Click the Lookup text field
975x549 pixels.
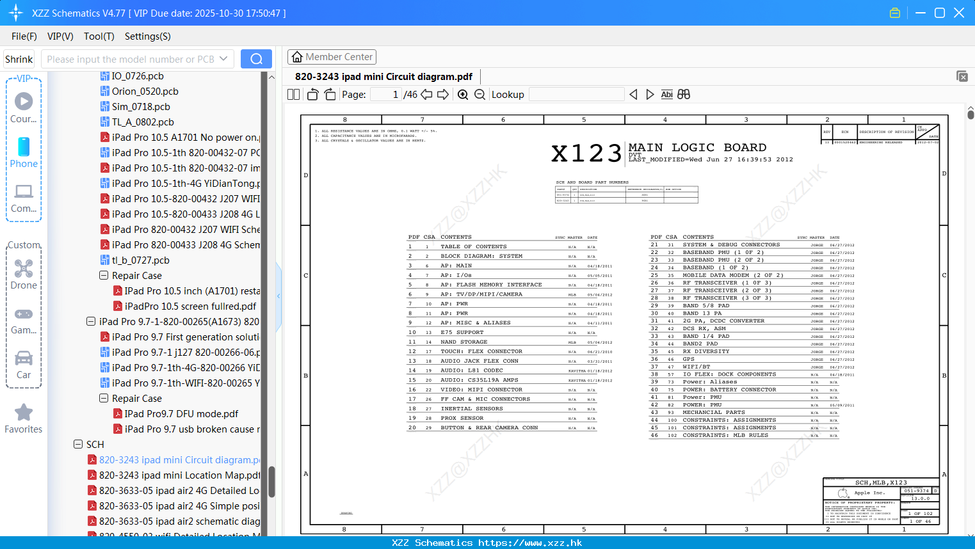coord(576,95)
